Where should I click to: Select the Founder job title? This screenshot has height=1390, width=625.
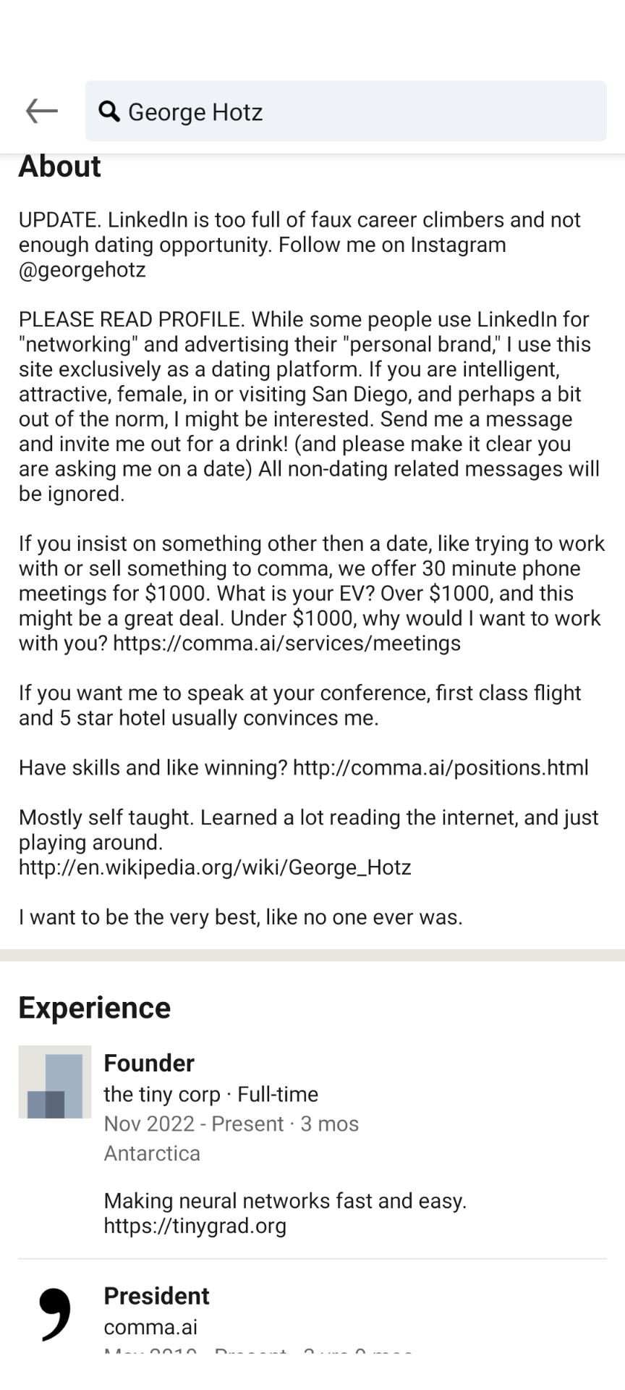coord(149,1063)
